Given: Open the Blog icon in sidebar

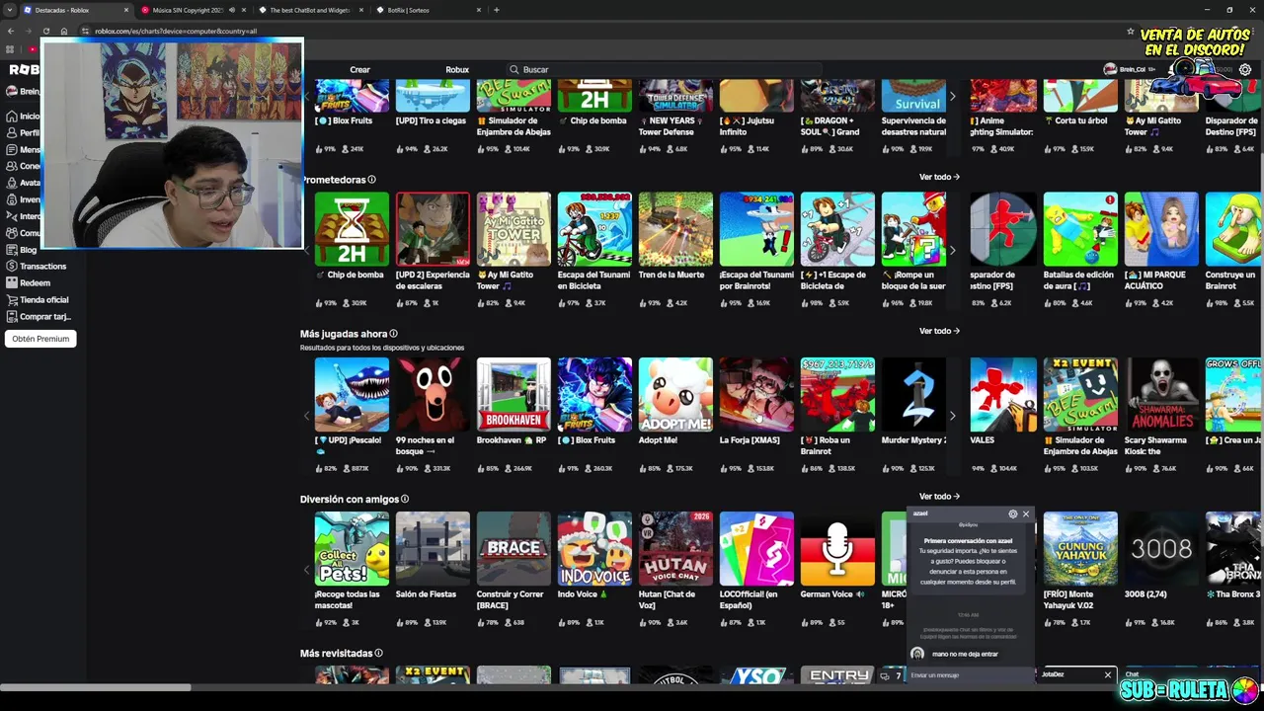Looking at the screenshot, I should pyautogui.click(x=11, y=250).
